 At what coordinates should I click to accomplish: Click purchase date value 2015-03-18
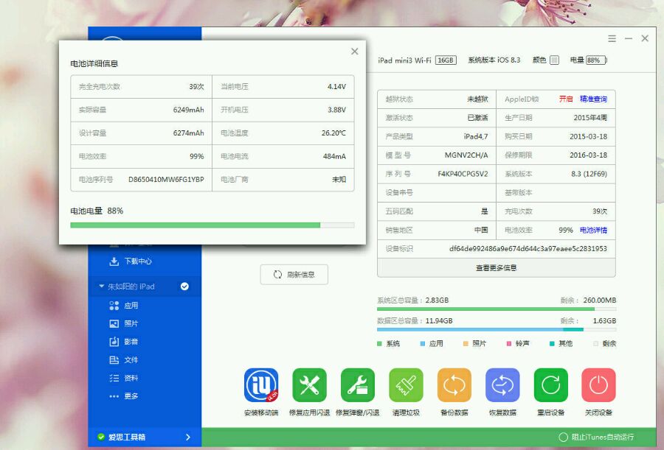point(588,136)
